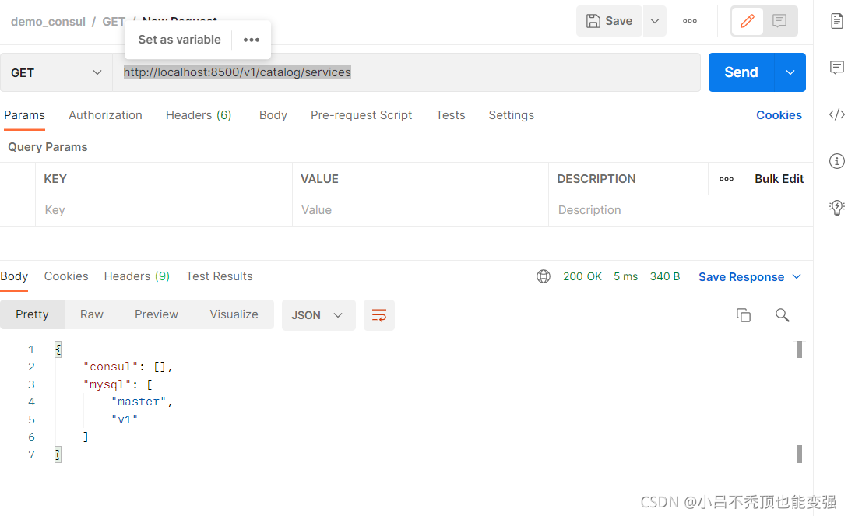Switch to edit mode with pencil icon
Screen dimensions: 848x516
748,21
